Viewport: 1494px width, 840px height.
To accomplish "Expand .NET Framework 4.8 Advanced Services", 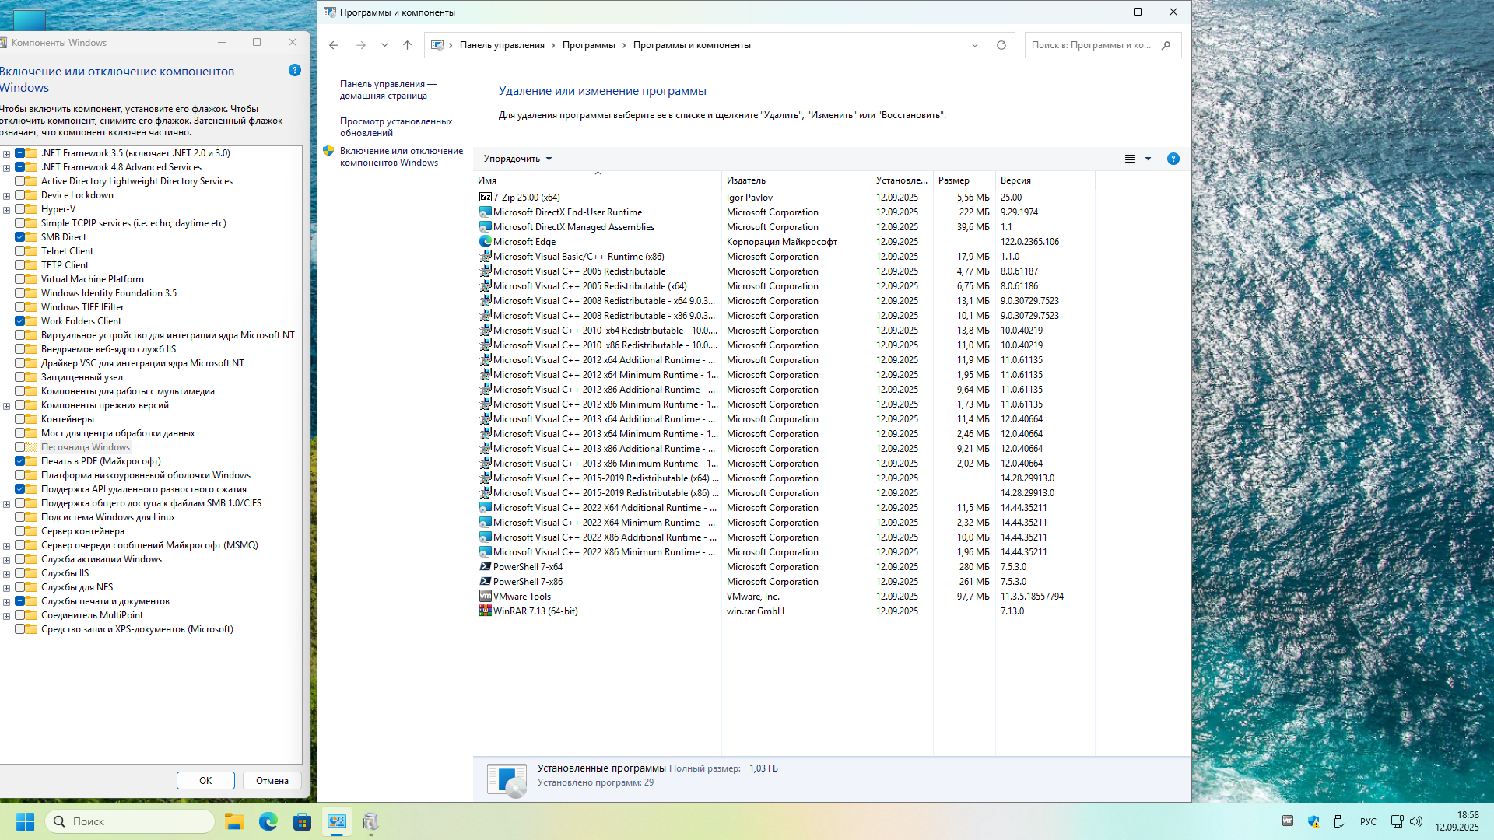I will (6, 168).
